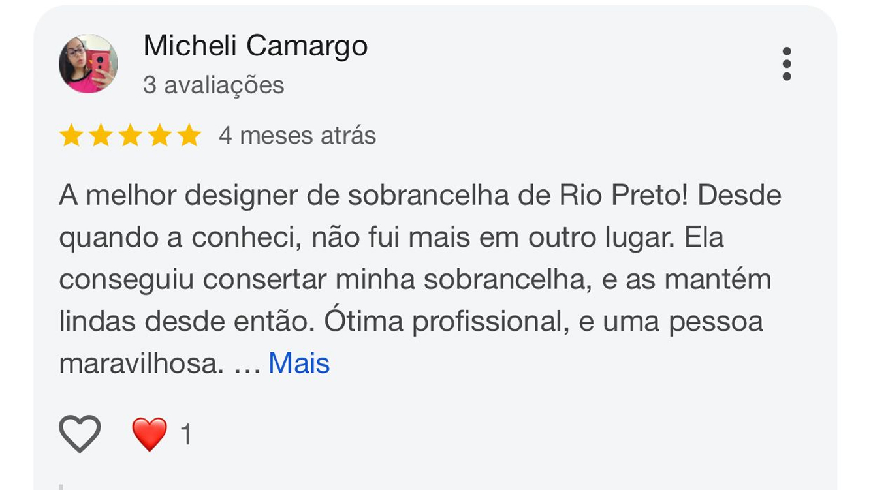Click the fourth yellow rating star
Screen dimensions: 871x490
tap(159, 136)
